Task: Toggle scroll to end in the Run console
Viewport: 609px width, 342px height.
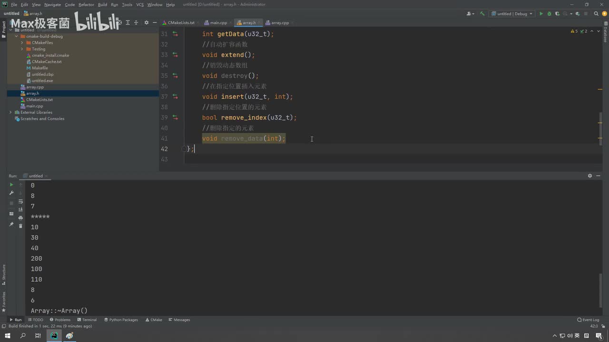Action: coord(20,209)
